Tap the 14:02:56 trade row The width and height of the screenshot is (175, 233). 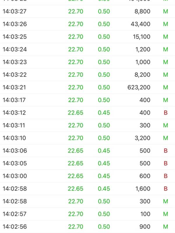click(x=87, y=227)
